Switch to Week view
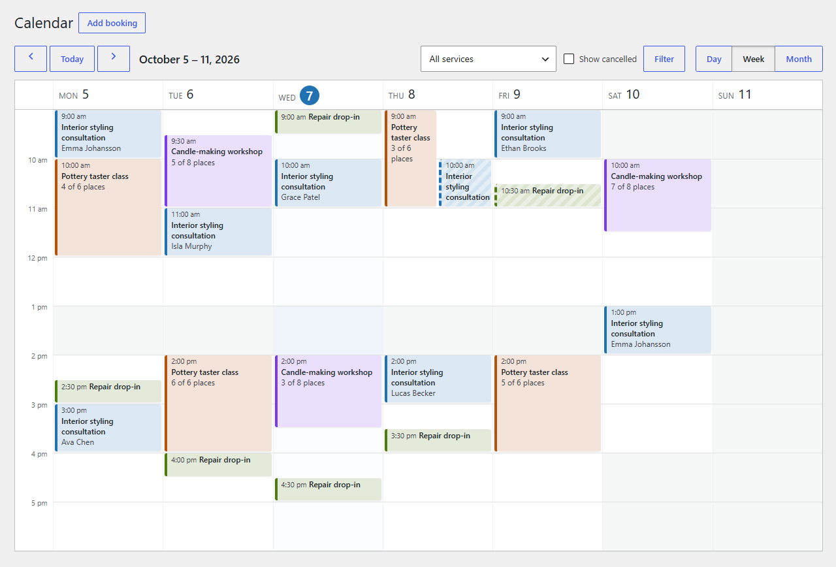 click(x=753, y=59)
